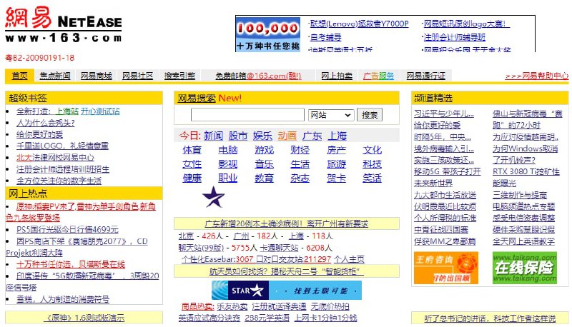
Task: Click the 人为什么会秃头? bookmark link
Action: coord(46,123)
